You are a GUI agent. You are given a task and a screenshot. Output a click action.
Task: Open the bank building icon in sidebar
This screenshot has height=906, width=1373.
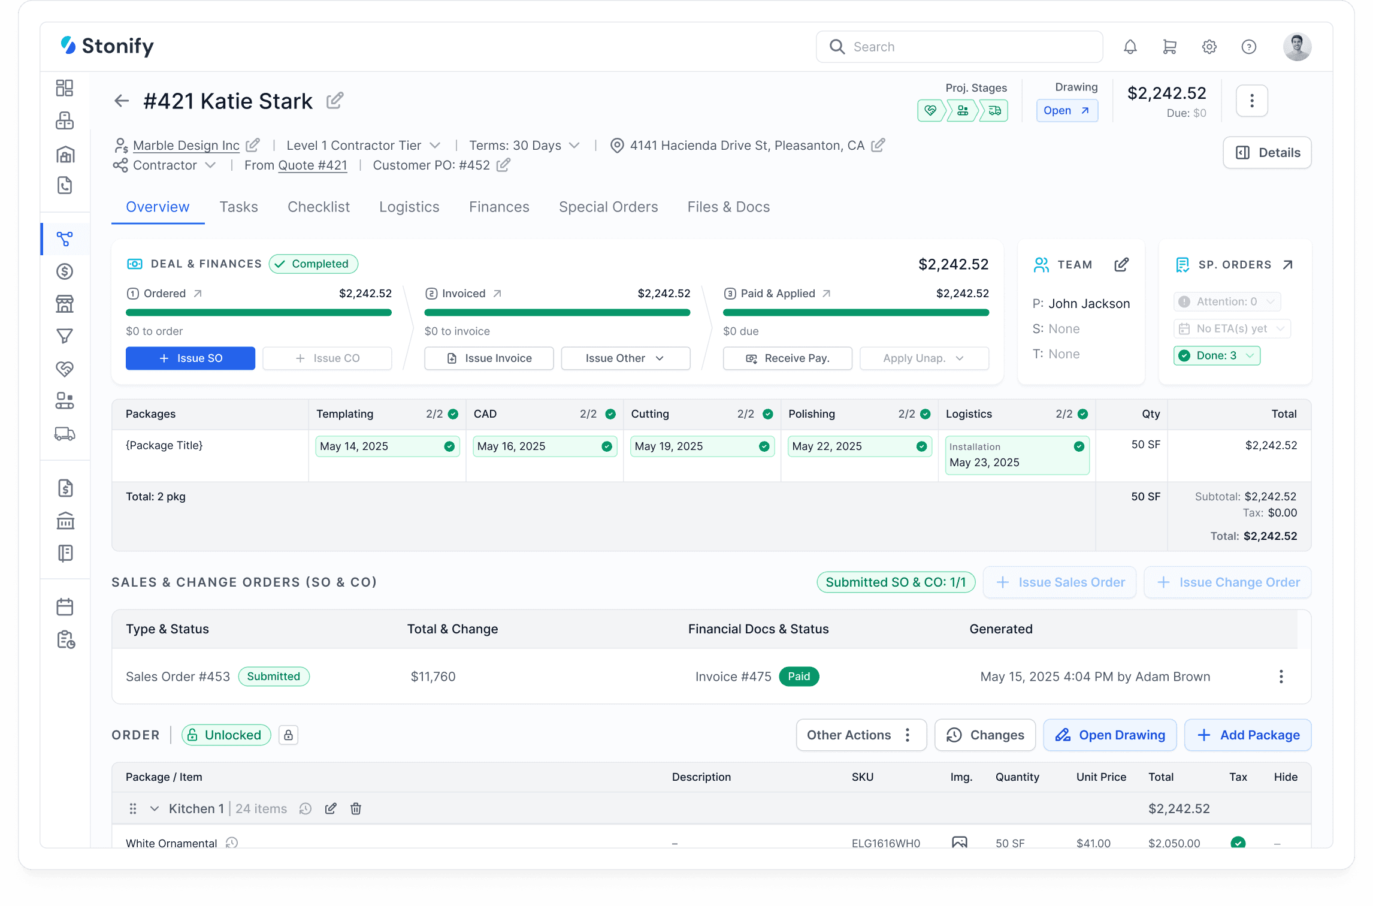point(65,521)
